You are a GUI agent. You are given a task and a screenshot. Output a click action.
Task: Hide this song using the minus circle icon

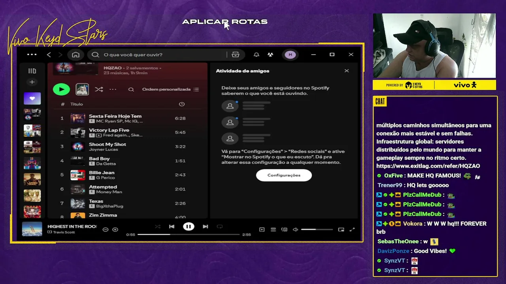[x=106, y=230]
